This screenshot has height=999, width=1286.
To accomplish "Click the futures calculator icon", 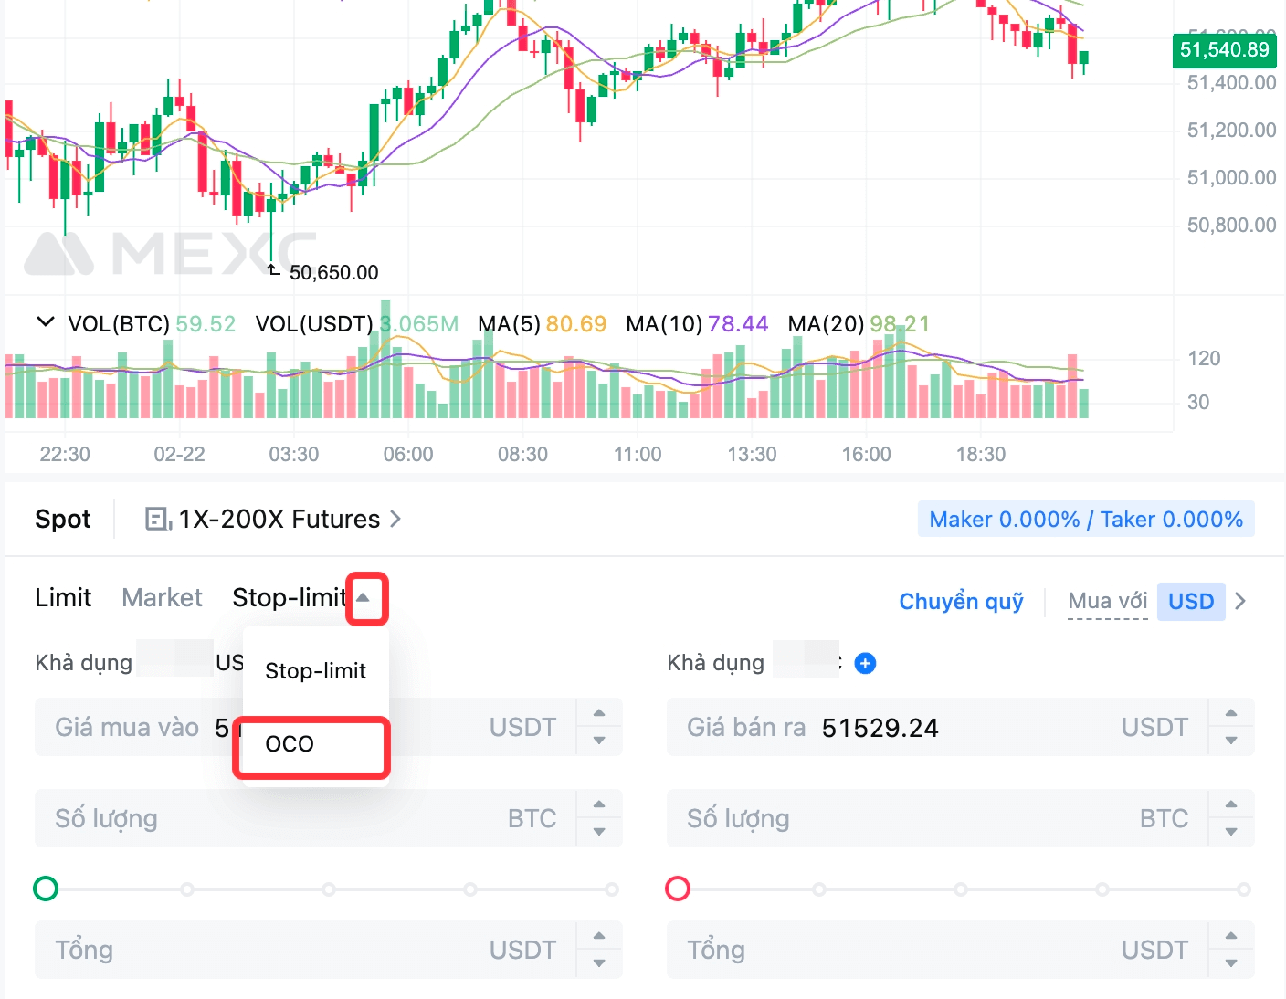I will pyautogui.click(x=158, y=520).
